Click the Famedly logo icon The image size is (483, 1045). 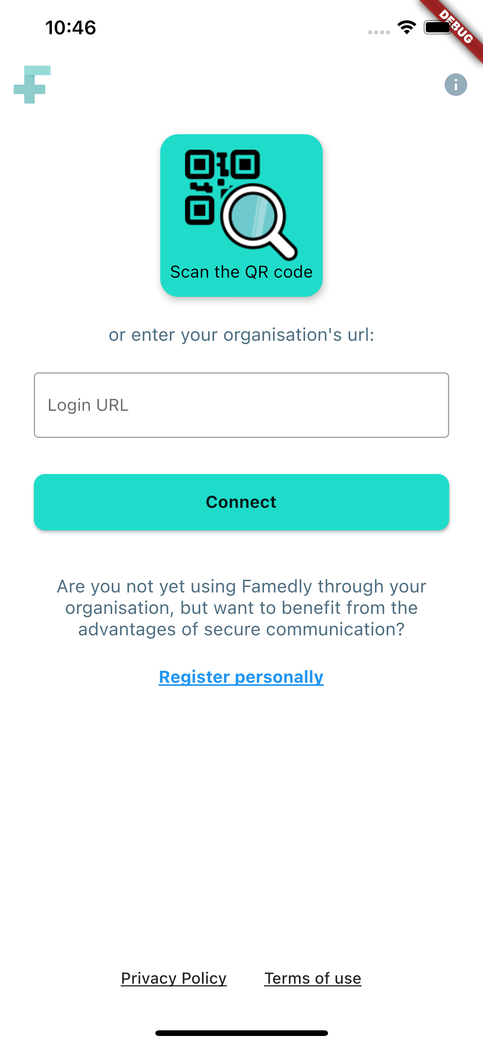32,84
